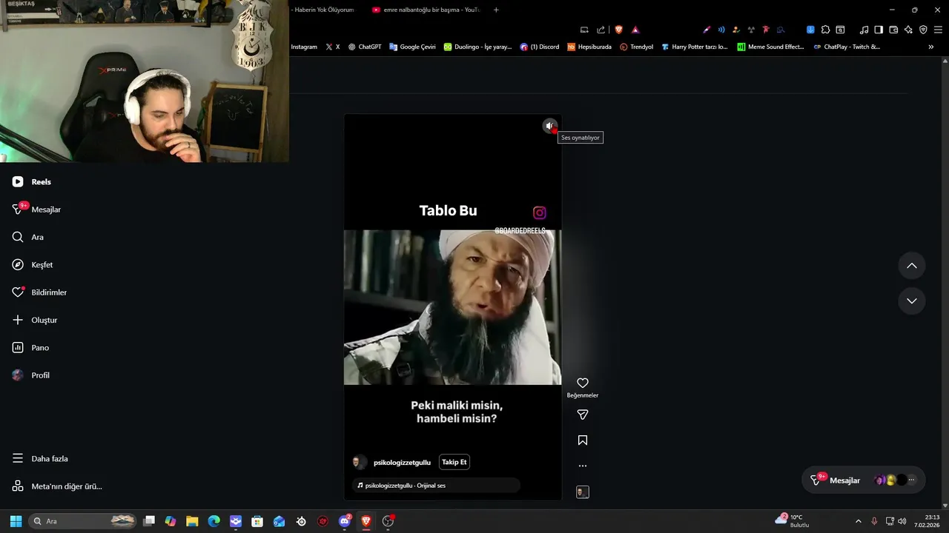Share the reel with send icon
Viewport: 949px width, 533px height.
[583, 415]
